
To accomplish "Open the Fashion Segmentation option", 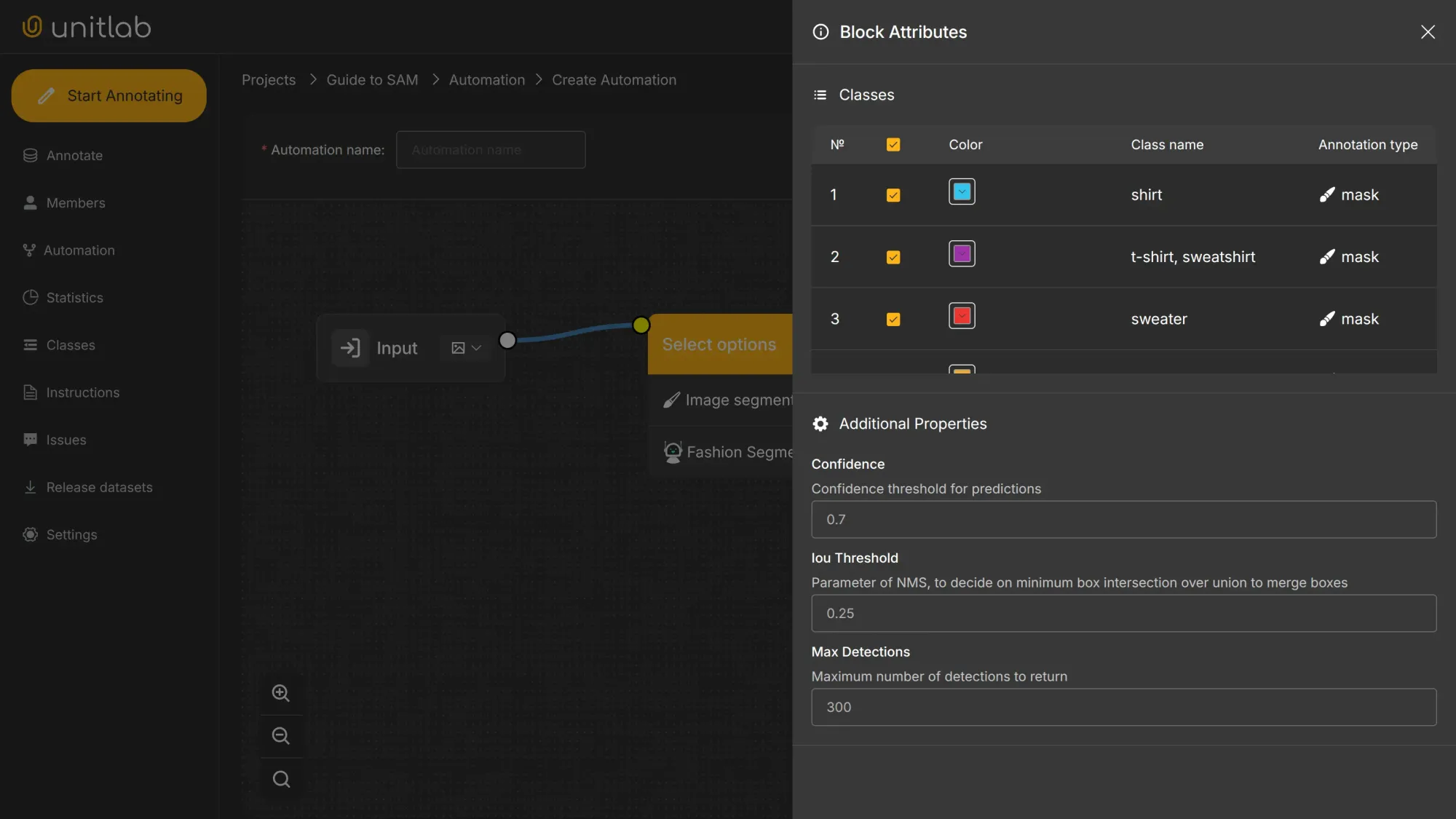I will 728,451.
